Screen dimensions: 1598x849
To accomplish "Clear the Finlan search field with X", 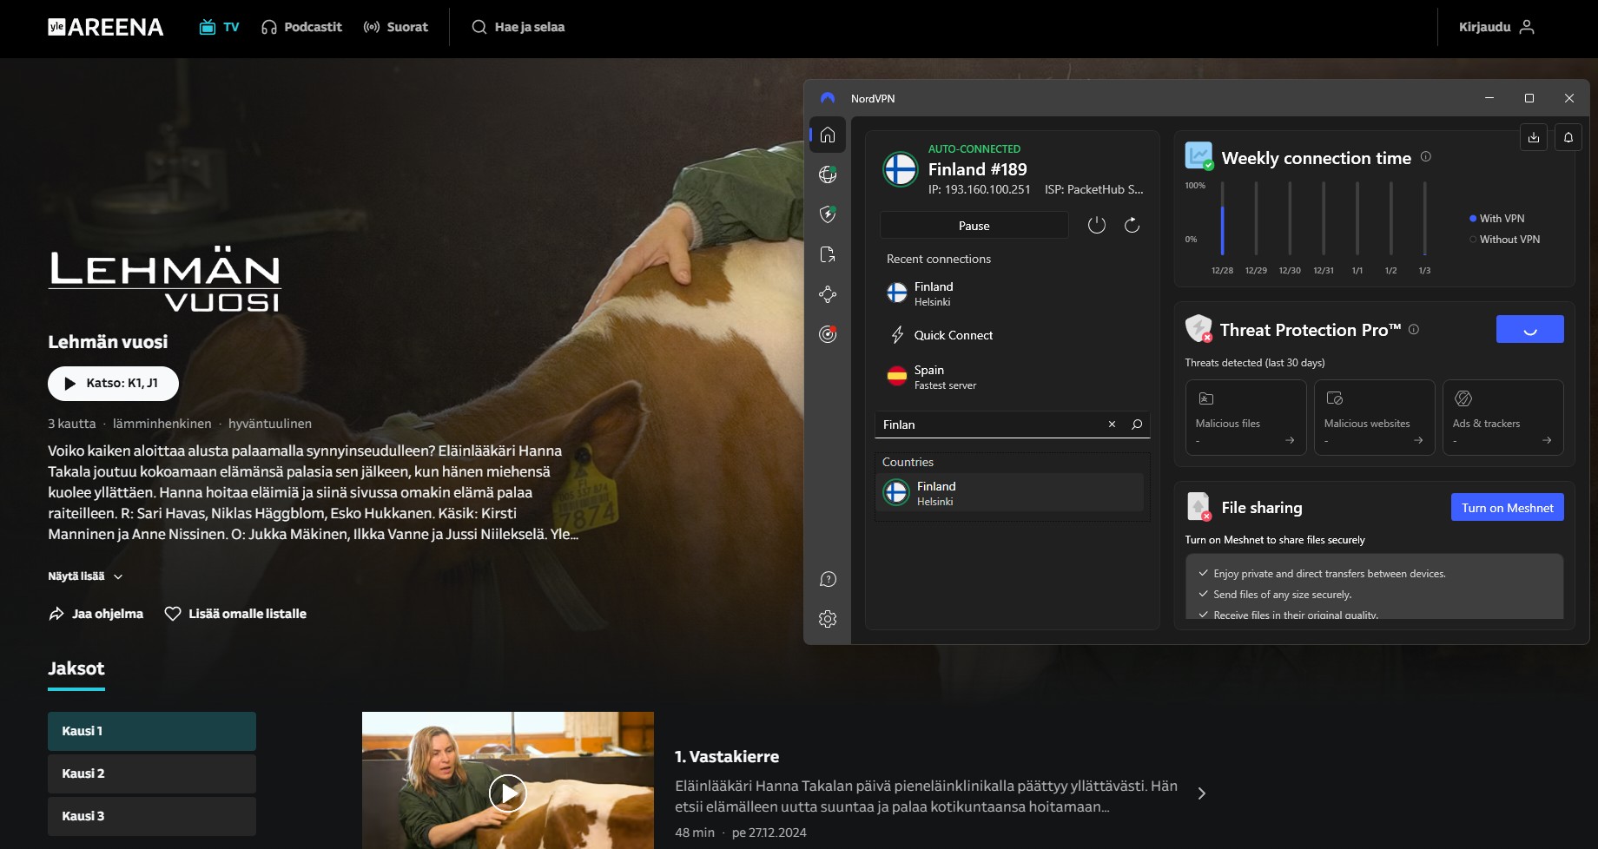I will [x=1112, y=424].
